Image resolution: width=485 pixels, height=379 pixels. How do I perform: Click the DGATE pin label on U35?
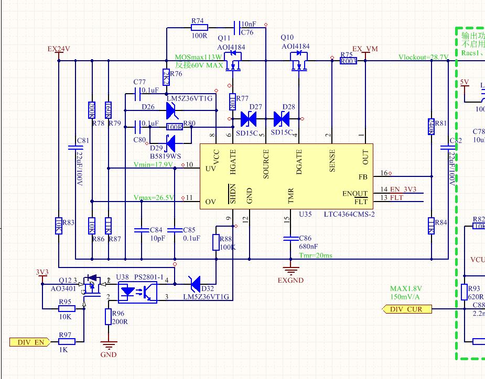[x=299, y=162]
